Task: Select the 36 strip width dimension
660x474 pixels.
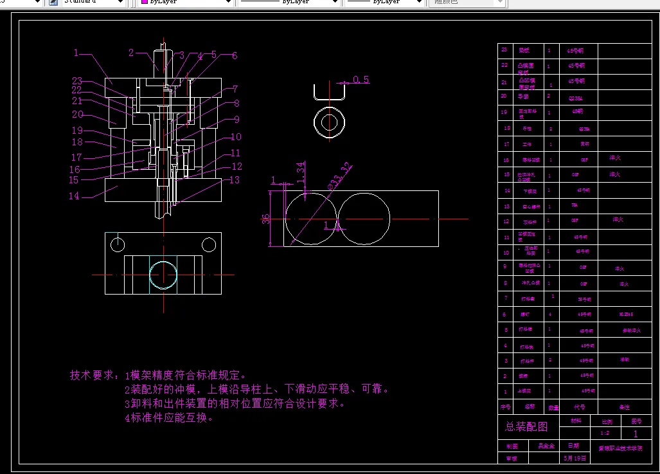Action: coord(265,219)
